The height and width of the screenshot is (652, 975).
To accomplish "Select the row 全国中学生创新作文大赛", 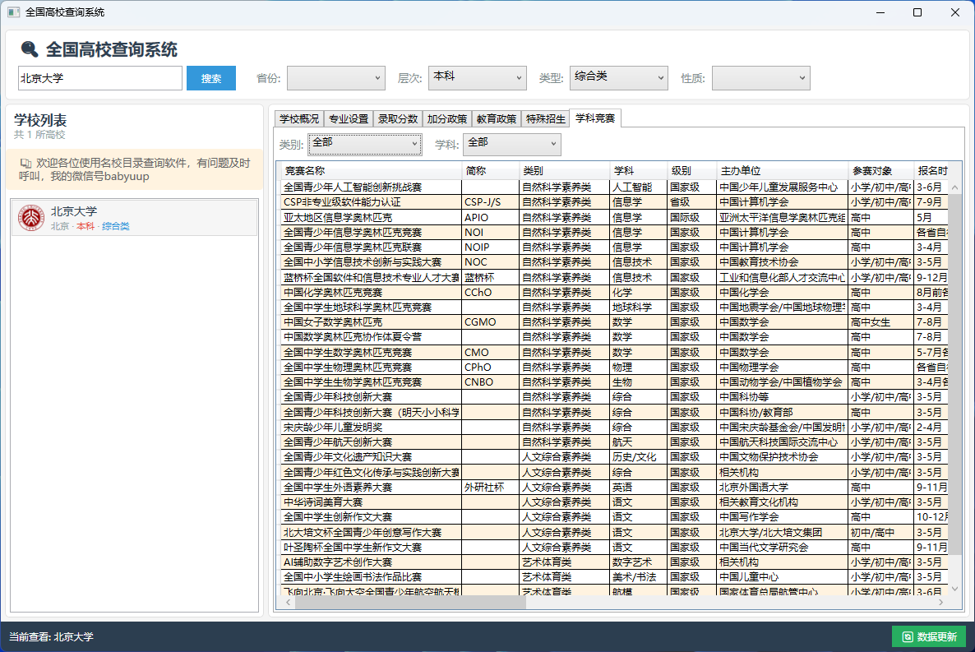I will tap(614, 517).
